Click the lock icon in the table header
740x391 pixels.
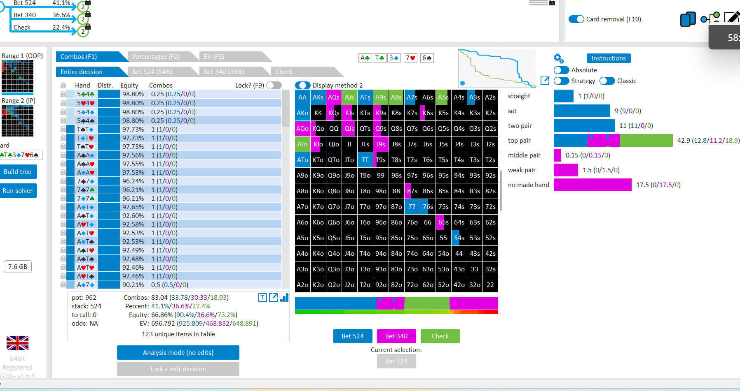tap(63, 85)
